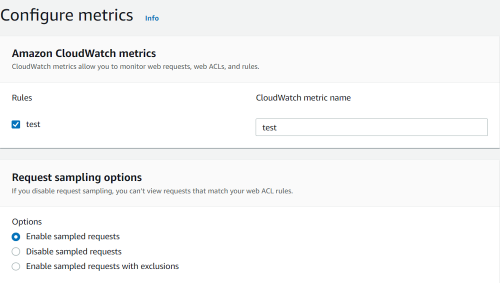500x283 pixels.
Task: Click the CloudWatch metric name column label
Action: (303, 98)
